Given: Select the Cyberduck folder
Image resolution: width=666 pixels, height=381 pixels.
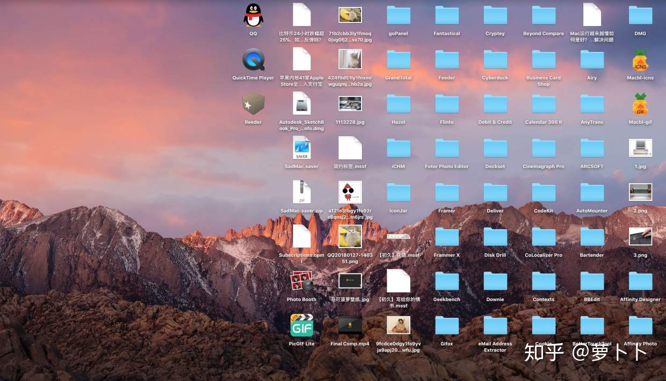Looking at the screenshot, I should click(x=495, y=60).
